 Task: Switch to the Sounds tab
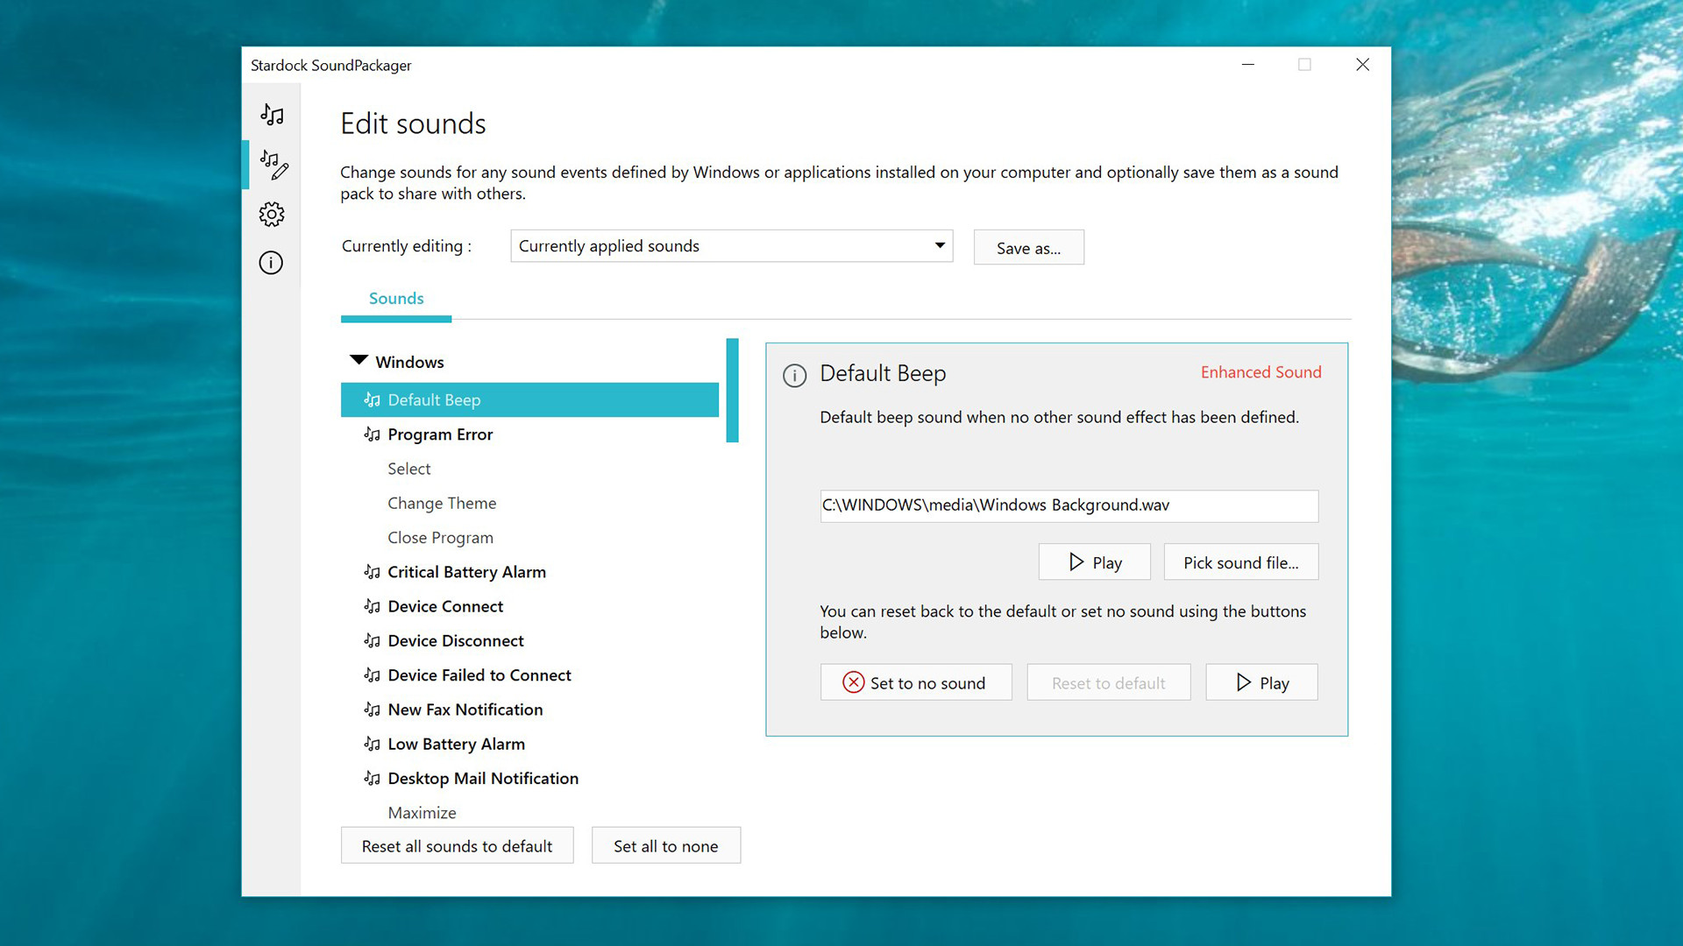[395, 299]
